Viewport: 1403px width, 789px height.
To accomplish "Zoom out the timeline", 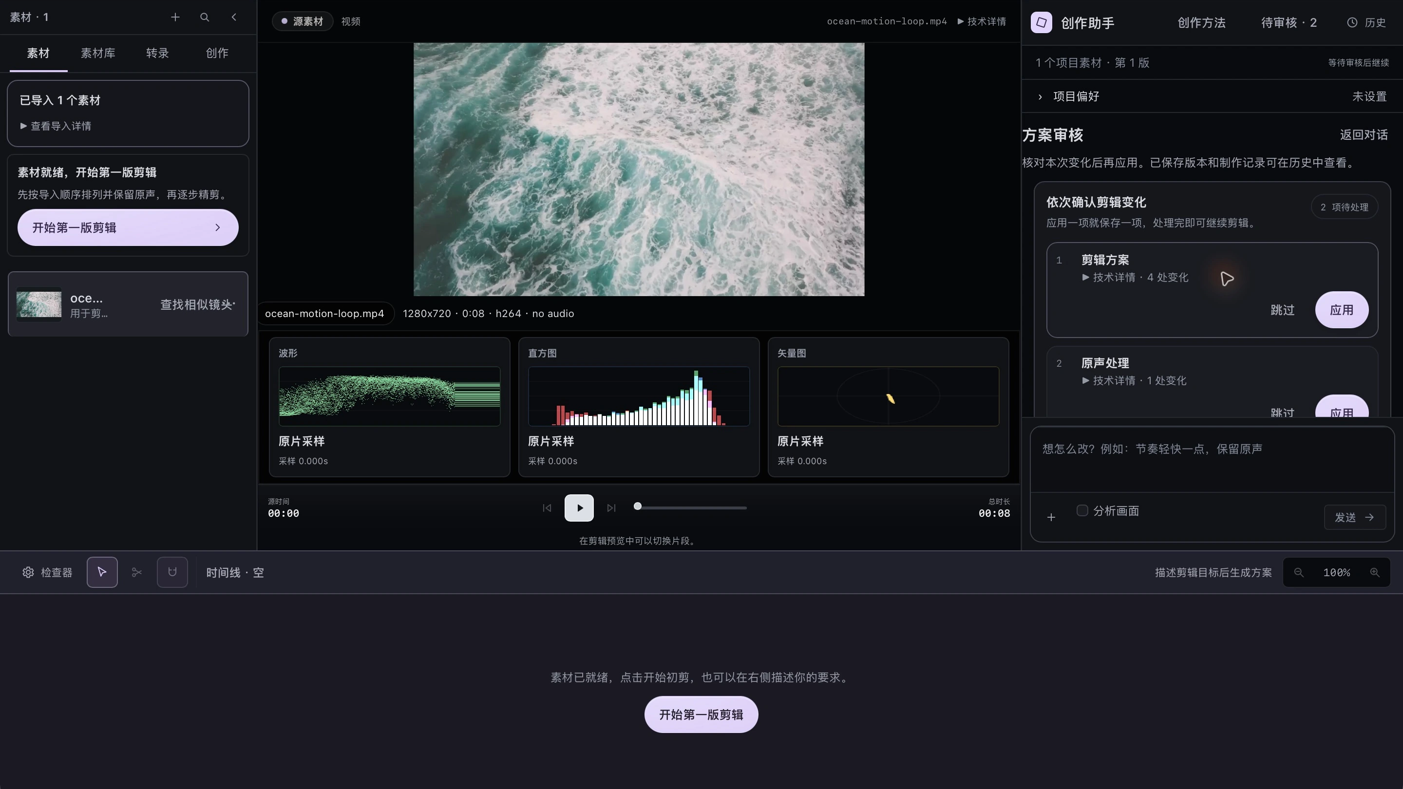I will 1299,572.
